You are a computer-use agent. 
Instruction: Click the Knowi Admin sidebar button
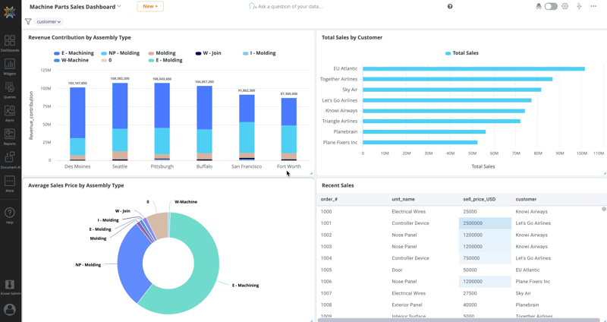coord(10,286)
